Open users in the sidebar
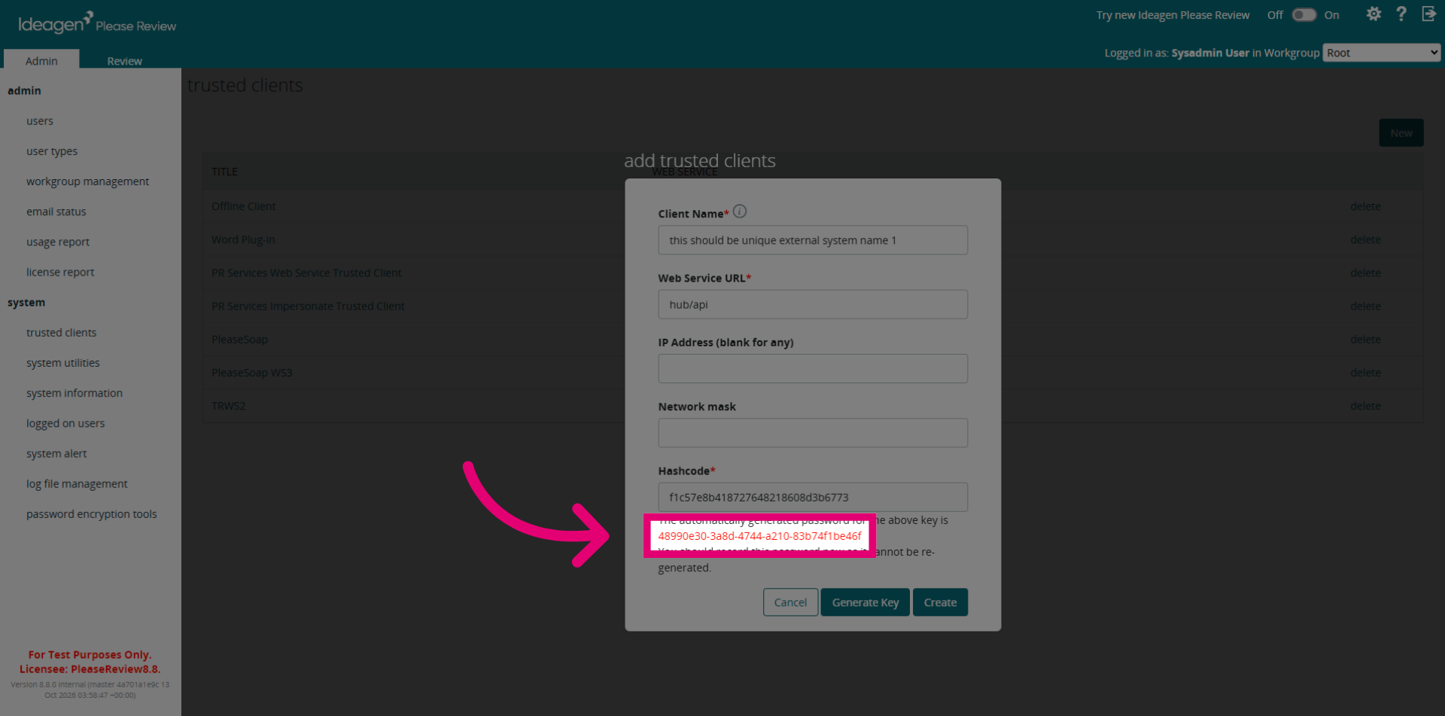1445x716 pixels. point(40,120)
